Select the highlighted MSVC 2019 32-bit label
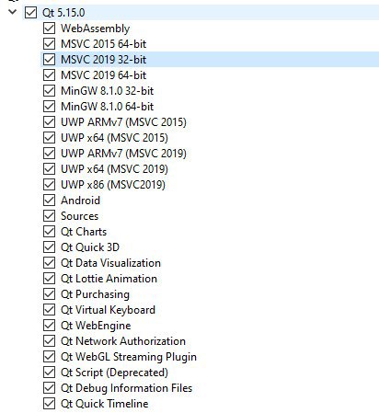The width and height of the screenshot is (379, 413). pyautogui.click(x=103, y=60)
